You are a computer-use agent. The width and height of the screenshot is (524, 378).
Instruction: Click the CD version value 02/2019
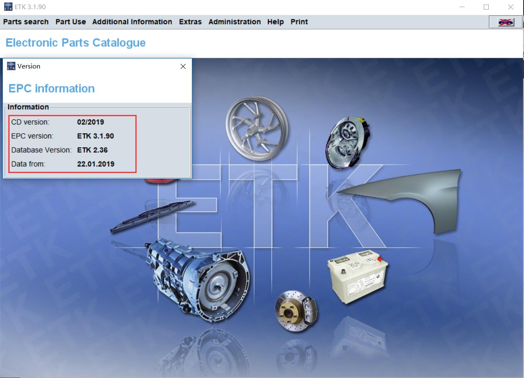click(x=91, y=122)
